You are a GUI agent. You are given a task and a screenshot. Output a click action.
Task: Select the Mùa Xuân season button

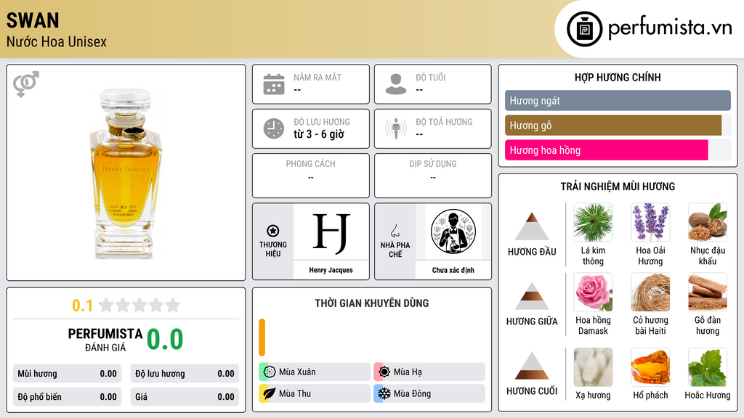pyautogui.click(x=315, y=372)
